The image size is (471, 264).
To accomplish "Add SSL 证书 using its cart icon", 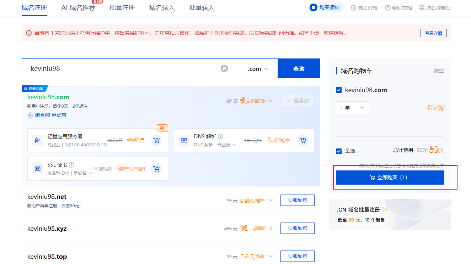I will point(156,169).
